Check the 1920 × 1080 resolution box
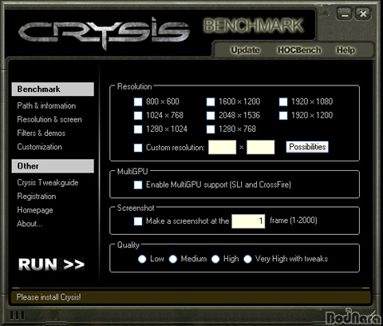 point(283,101)
